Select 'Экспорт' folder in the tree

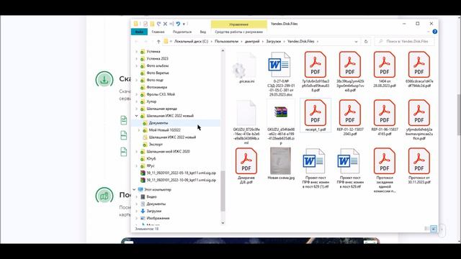click(156, 144)
